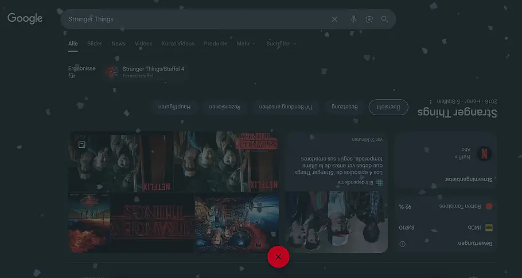Click the Google logo
Image resolution: width=522 pixels, height=278 pixels.
[25, 18]
